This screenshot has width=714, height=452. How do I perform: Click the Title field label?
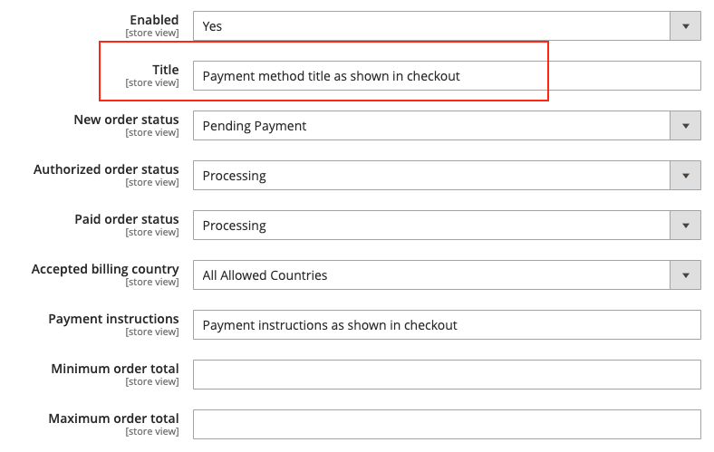point(165,70)
